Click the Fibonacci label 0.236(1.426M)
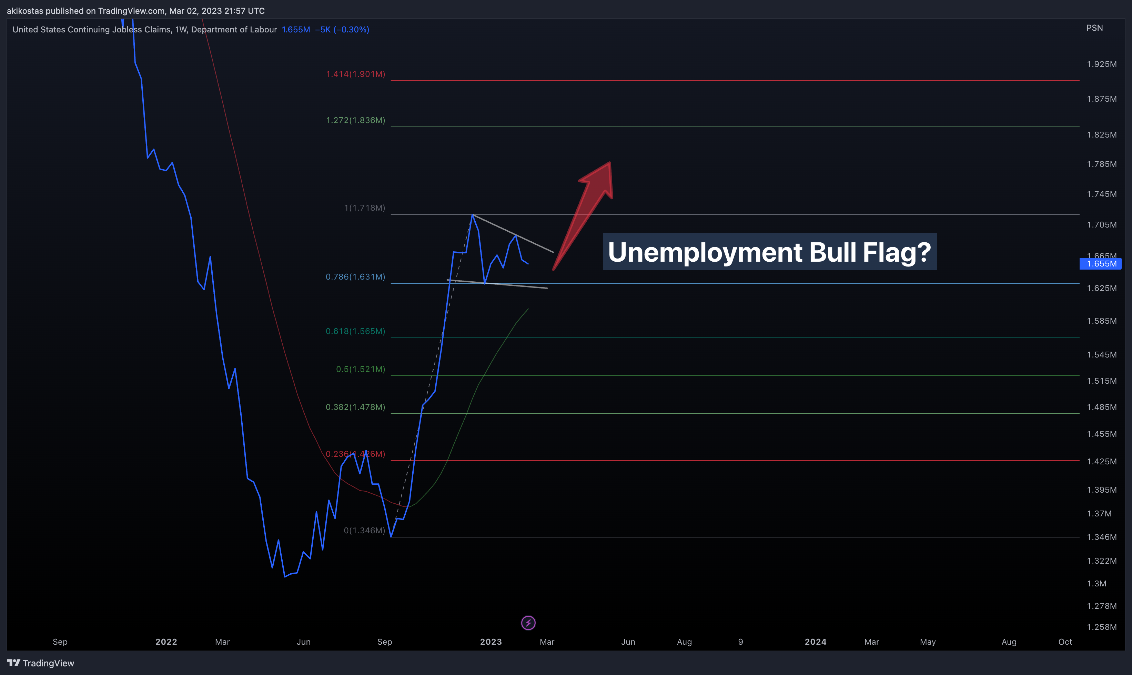Viewport: 1132px width, 675px height. tap(356, 454)
